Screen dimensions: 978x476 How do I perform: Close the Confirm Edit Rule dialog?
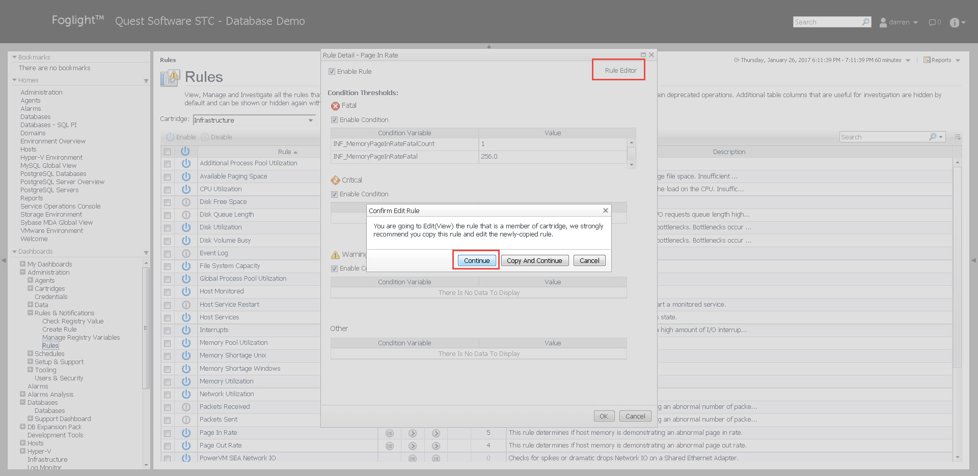click(x=605, y=211)
